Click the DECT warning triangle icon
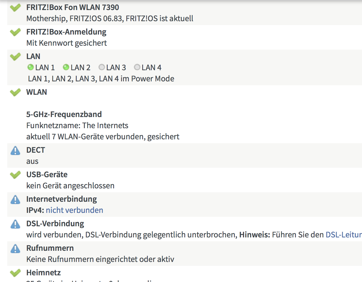362x282 pixels. [x=15, y=150]
